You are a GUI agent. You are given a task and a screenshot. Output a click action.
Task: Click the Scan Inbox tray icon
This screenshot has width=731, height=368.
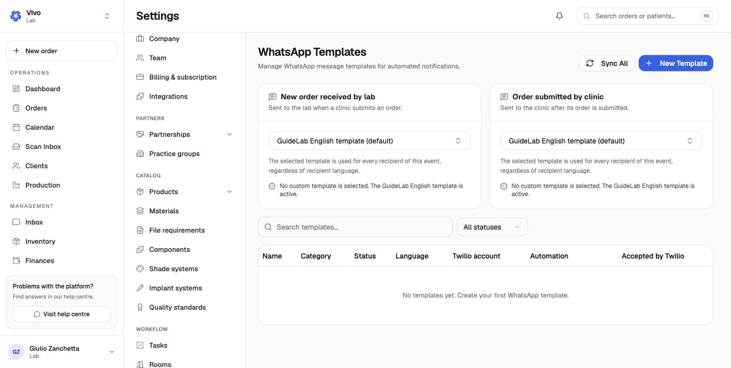(x=16, y=146)
